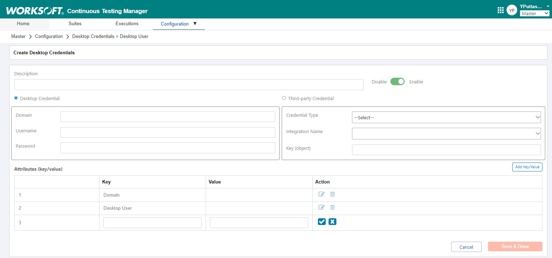Discard new attribute with X icon

pos(332,222)
